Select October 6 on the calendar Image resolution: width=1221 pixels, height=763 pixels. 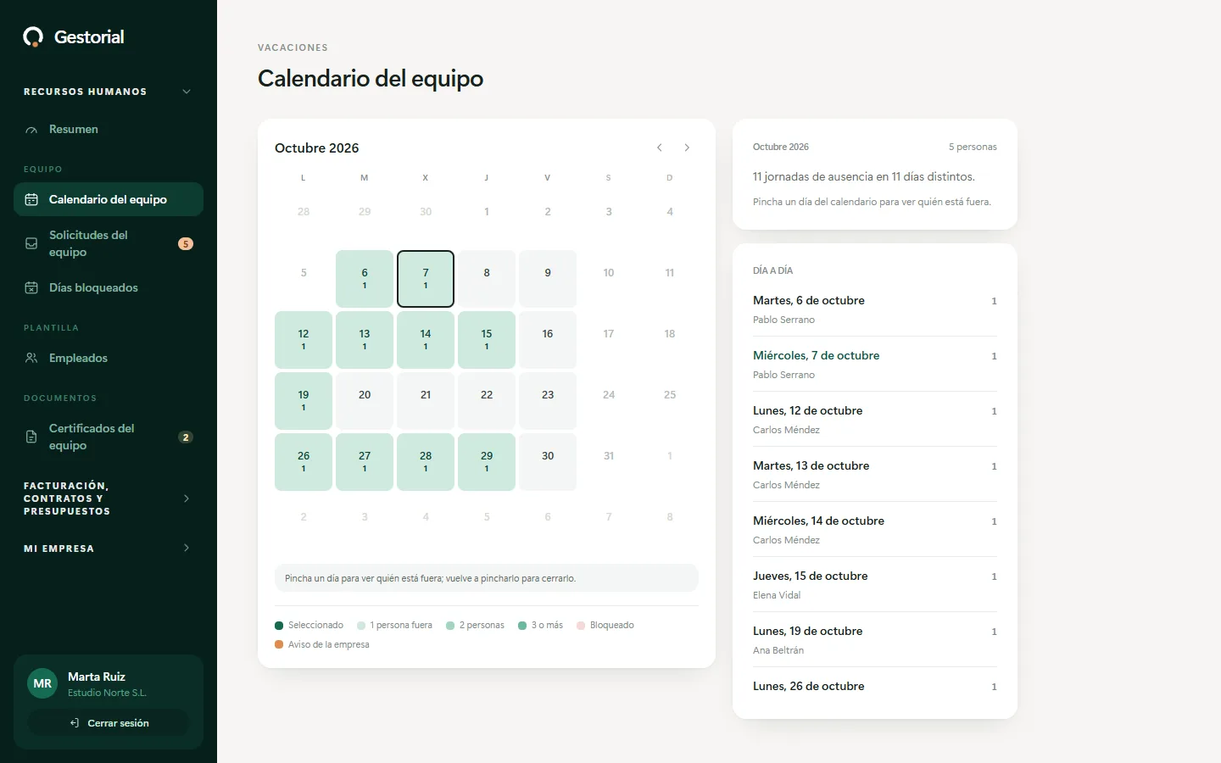coord(365,279)
